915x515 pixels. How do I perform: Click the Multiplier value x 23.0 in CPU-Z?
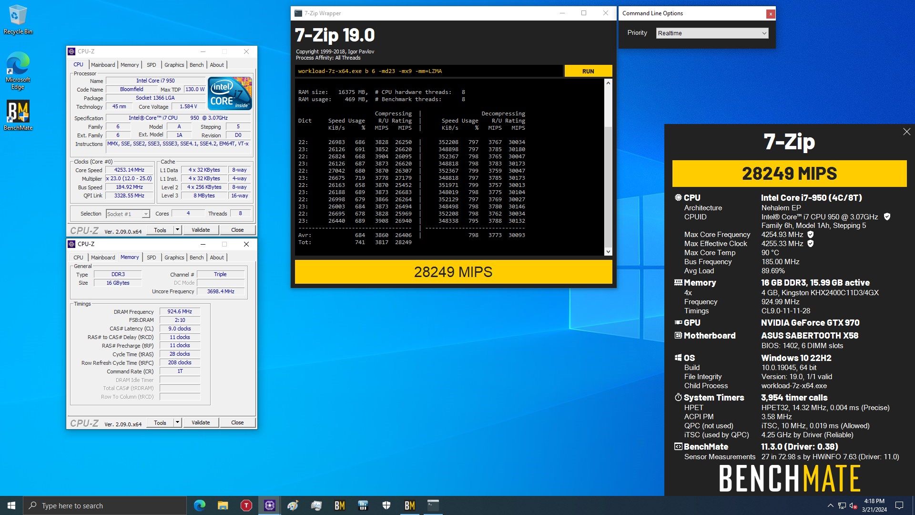point(129,178)
